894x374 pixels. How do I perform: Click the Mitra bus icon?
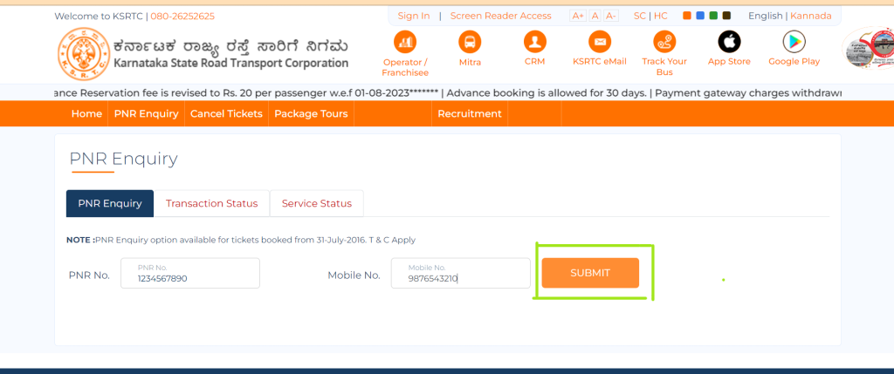[470, 42]
